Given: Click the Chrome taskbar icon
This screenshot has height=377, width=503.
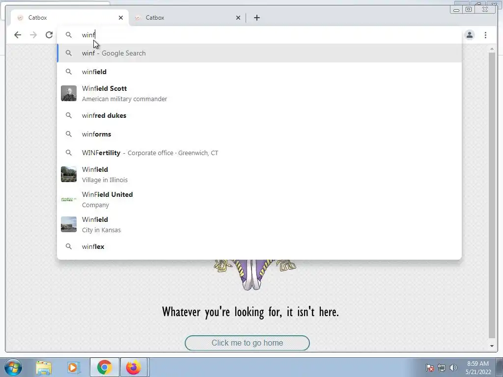Looking at the screenshot, I should point(104,367).
